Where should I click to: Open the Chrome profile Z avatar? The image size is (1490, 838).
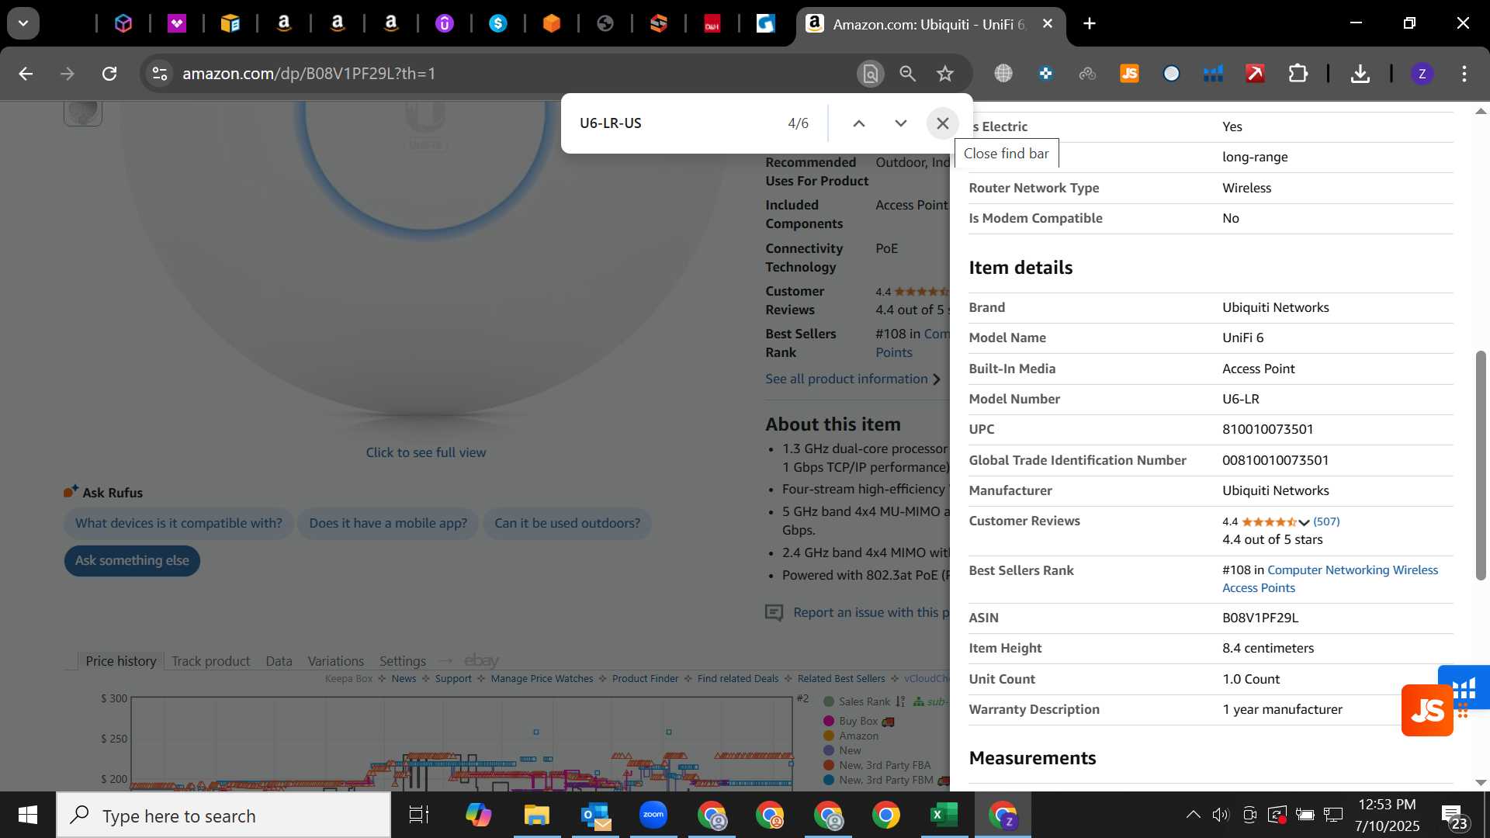point(1422,74)
